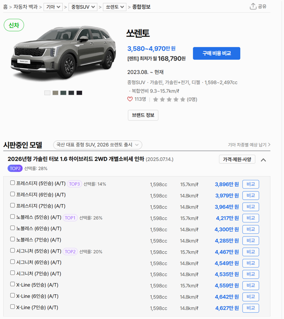Click the 신차 badge
This screenshot has height=319, width=284.
14,25
